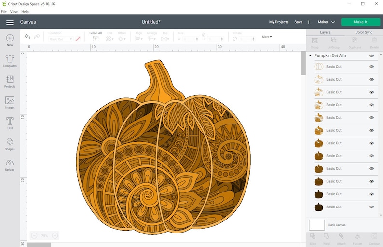Viewport: 383px width, 247px height.
Task: Hide the second-to-last Basic Cut layer
Action: pyautogui.click(x=371, y=194)
